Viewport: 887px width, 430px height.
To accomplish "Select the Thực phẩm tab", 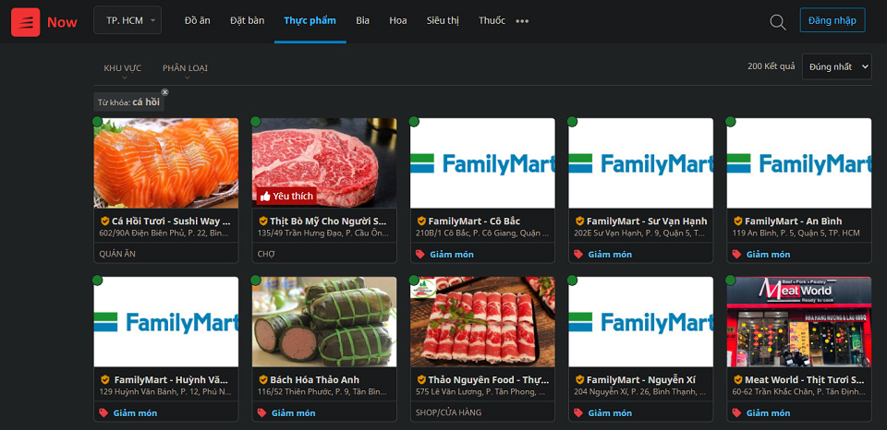I will [310, 21].
